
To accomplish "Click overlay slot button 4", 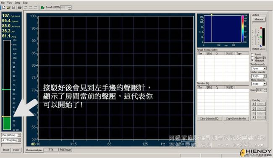I will (254, 117).
